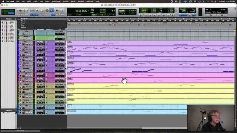237x133 pixels.
Task: Open Clarinet track view selector clips
Action: [27, 65]
